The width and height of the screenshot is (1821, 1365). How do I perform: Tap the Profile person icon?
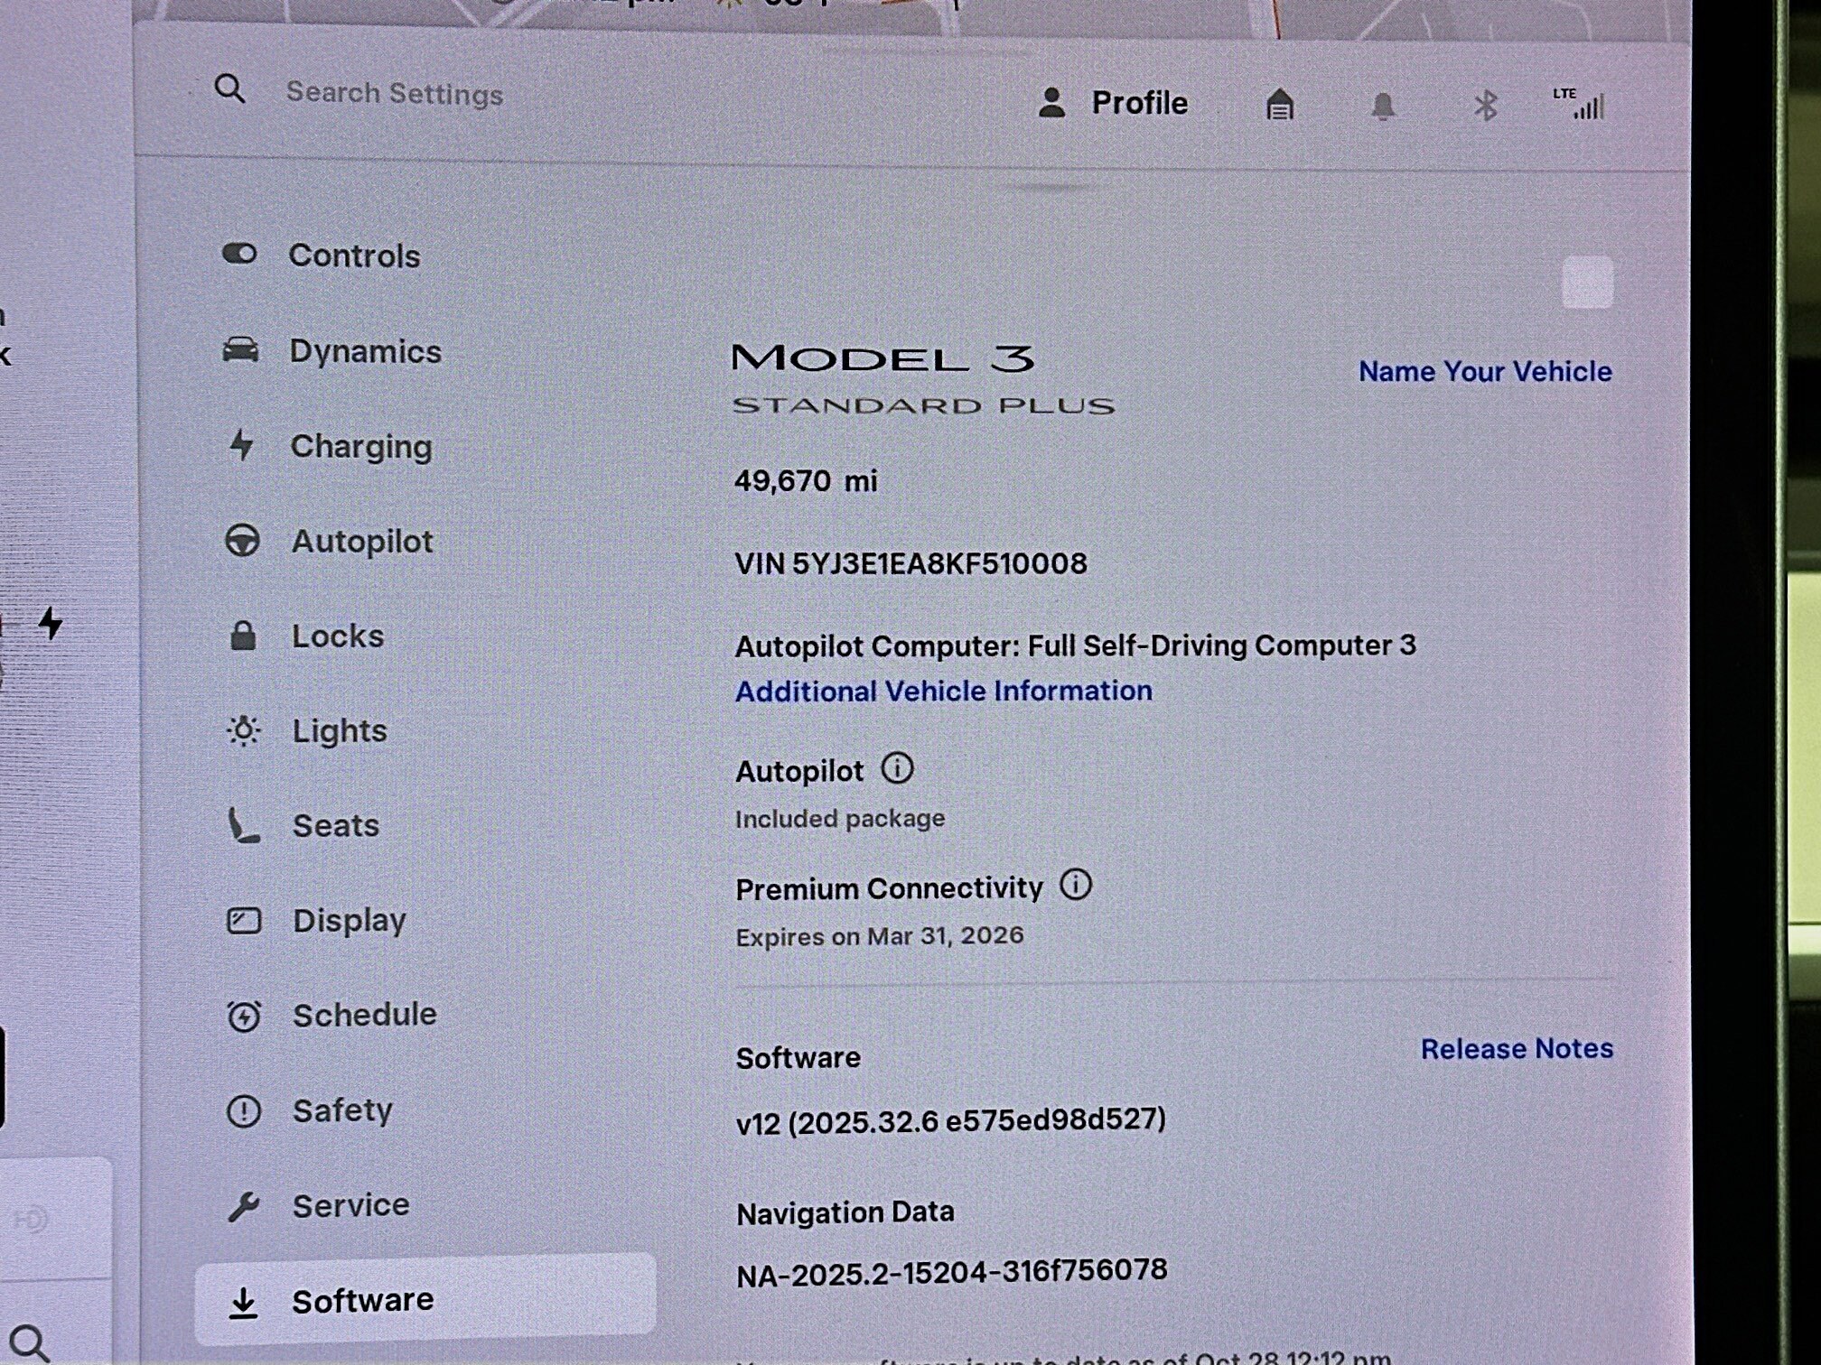click(1051, 103)
